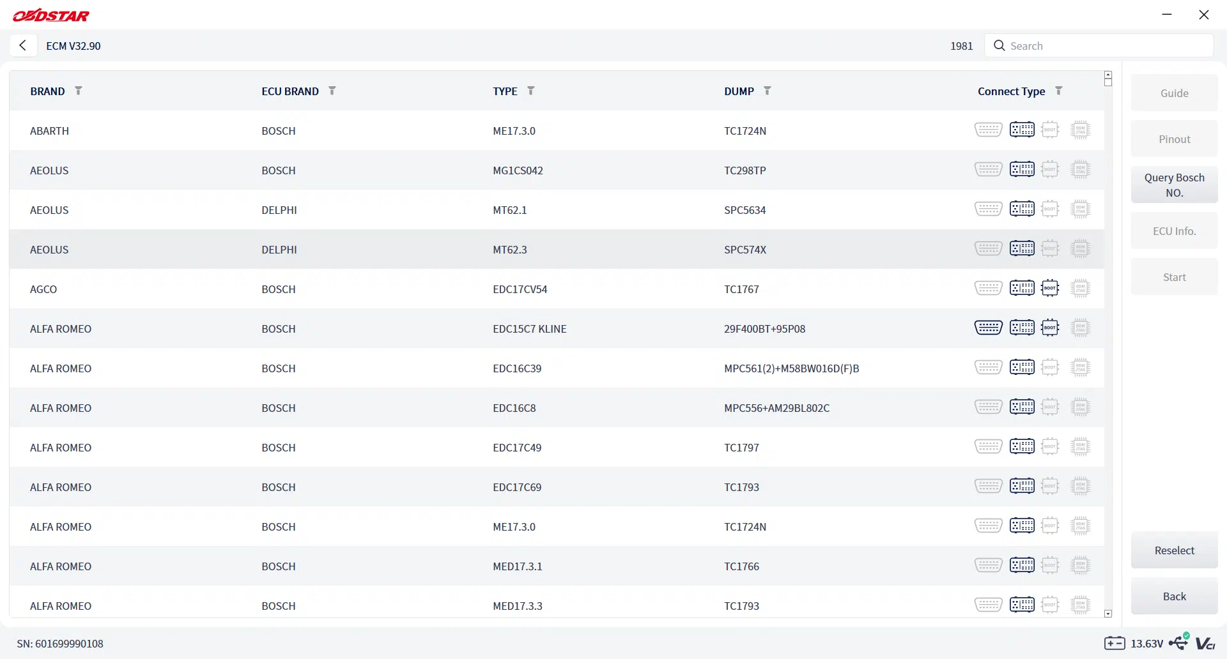This screenshot has width=1227, height=659.
Task: Click the EDC17C69 type cell
Action: [x=516, y=487]
